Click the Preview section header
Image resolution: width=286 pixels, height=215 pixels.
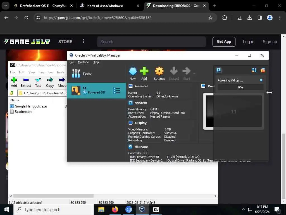(211, 86)
